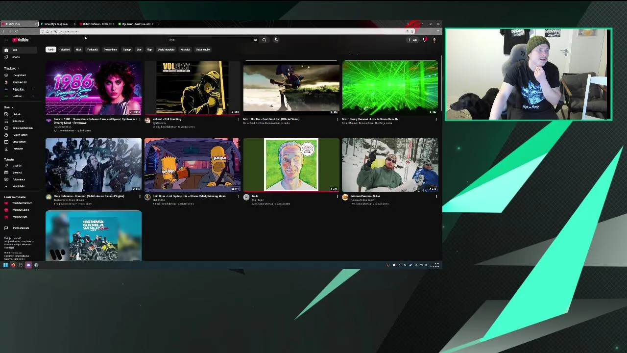
Task: Open the Simpsons lofi video thumbnail
Action: [x=193, y=165]
